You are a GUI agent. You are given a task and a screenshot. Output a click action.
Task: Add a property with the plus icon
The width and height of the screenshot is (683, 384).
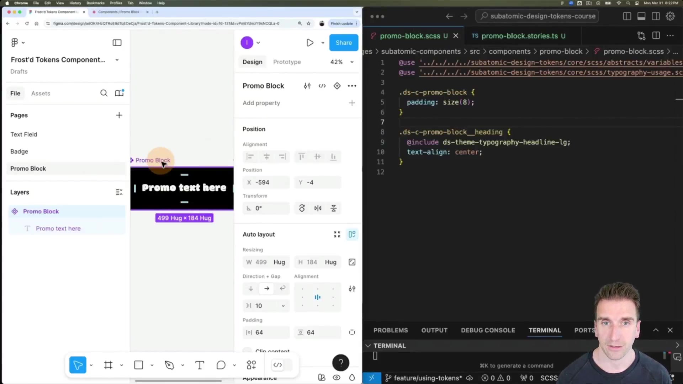point(352,103)
